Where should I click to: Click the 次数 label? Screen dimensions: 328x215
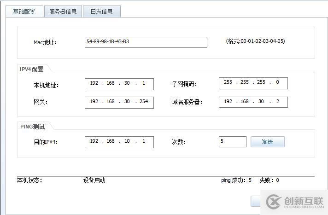179,142
